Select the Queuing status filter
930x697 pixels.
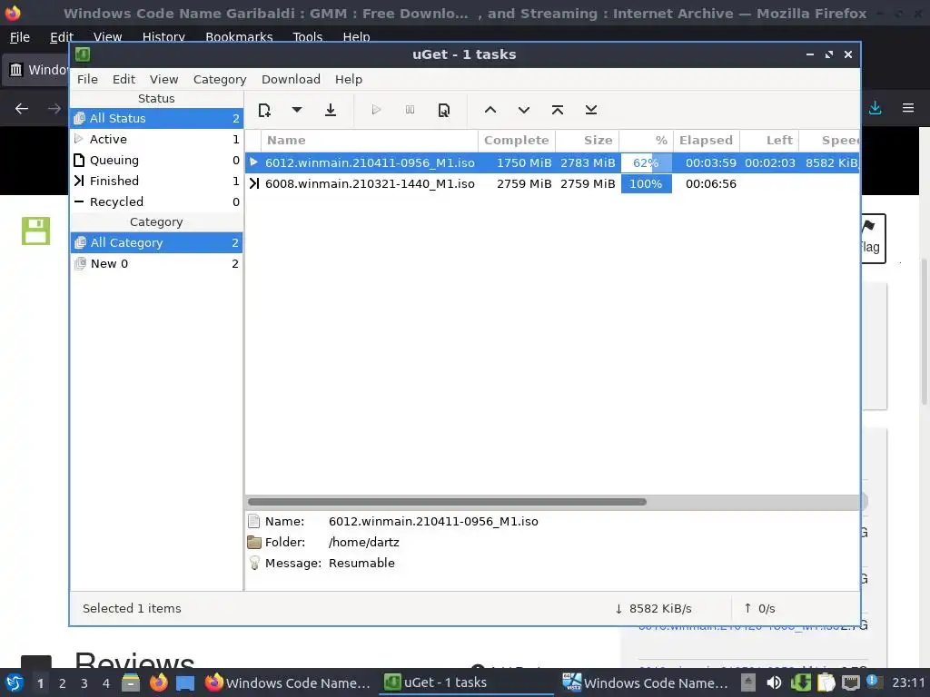click(x=156, y=160)
